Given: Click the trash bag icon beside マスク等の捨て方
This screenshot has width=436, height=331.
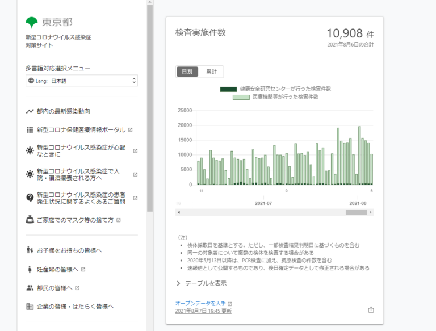Looking at the screenshot, I should 30,220.
